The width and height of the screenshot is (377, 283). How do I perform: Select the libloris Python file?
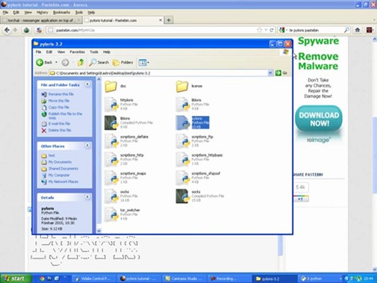(x=192, y=105)
